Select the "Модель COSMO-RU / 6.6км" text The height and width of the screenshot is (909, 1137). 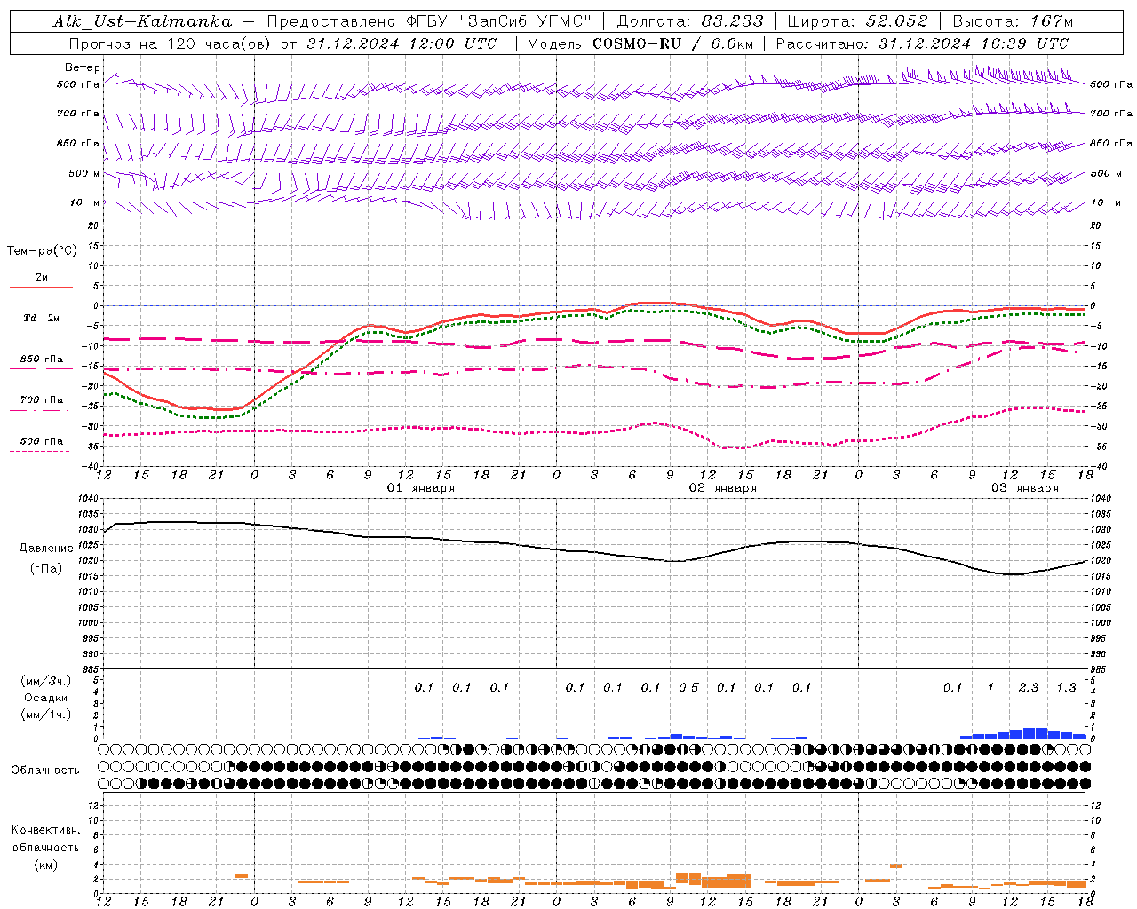[x=640, y=43]
